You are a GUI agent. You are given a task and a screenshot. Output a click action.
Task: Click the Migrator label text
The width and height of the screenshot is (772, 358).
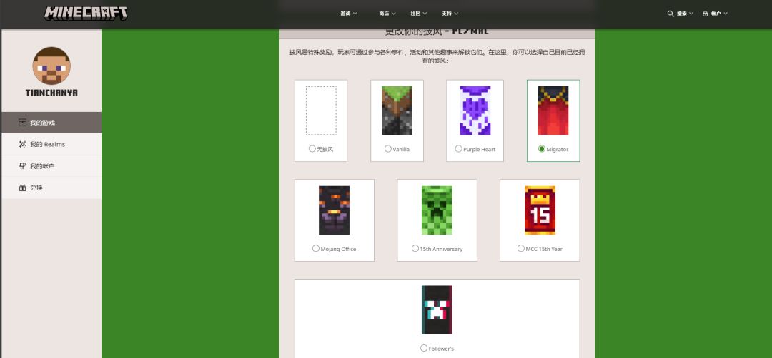tap(558, 149)
